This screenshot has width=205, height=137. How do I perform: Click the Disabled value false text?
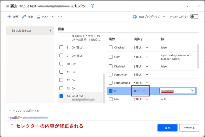164,66
